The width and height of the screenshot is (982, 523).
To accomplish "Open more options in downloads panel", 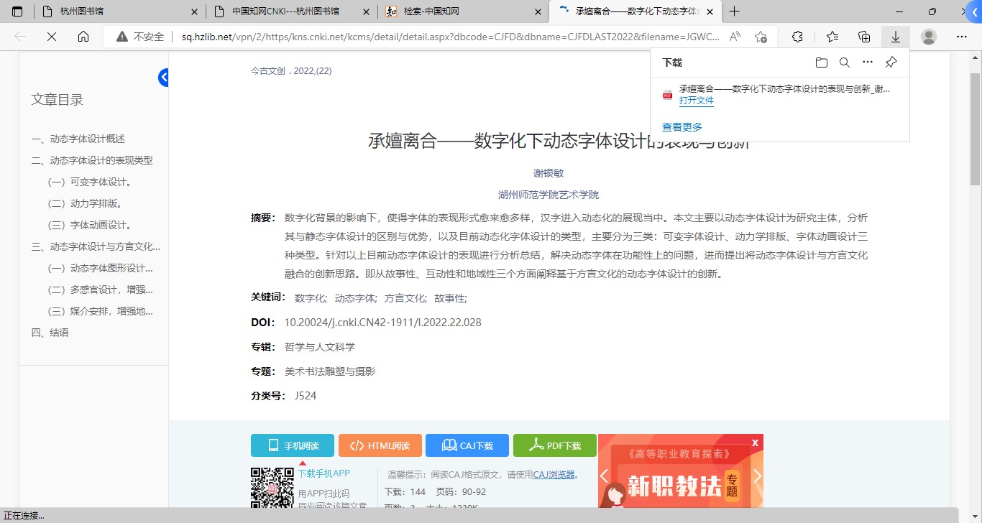I will (868, 63).
